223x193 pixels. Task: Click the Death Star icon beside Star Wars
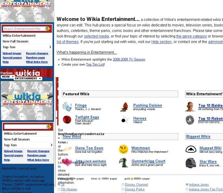coord(191,163)
